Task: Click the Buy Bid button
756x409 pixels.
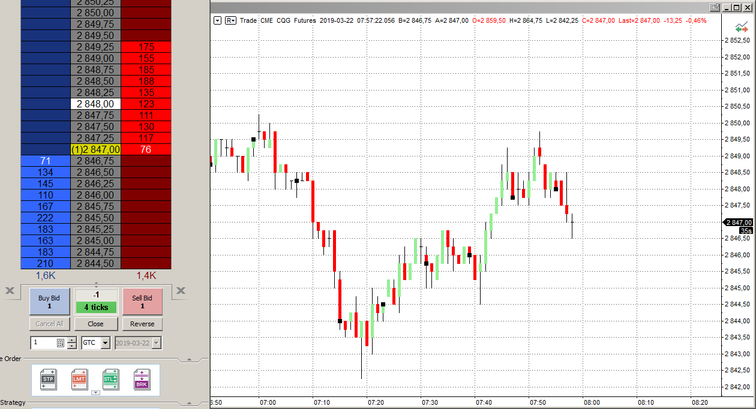Action: click(49, 302)
